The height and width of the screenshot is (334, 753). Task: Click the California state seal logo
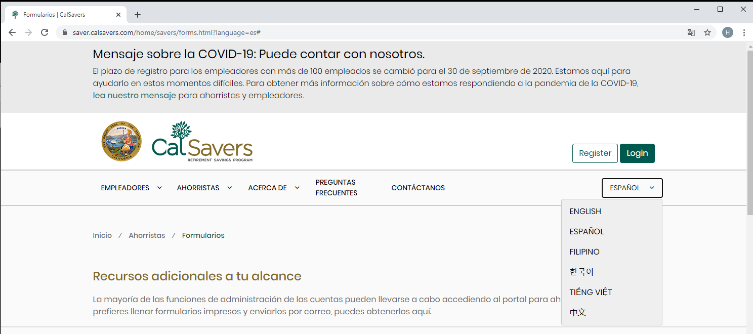click(121, 141)
